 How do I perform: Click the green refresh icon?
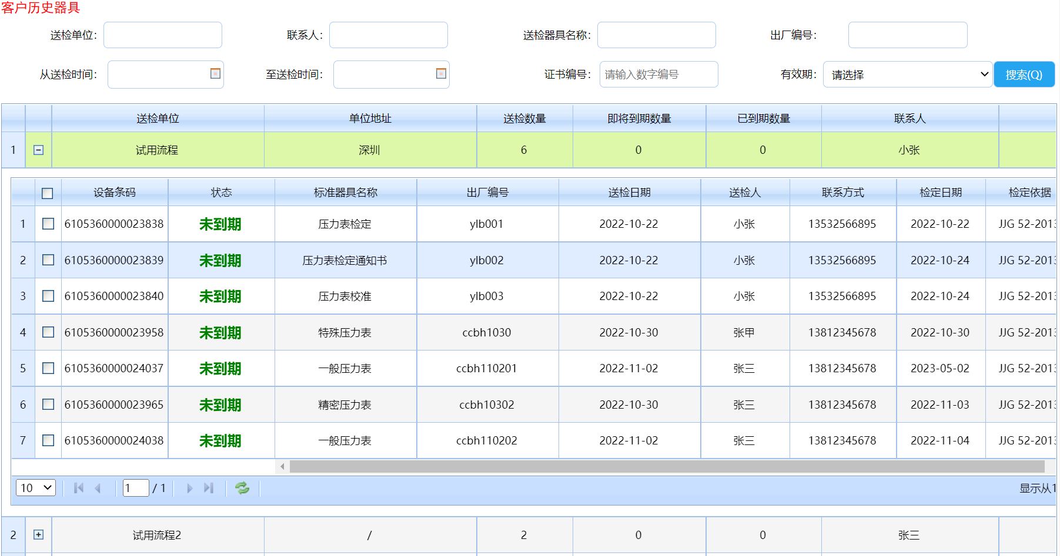tap(242, 488)
